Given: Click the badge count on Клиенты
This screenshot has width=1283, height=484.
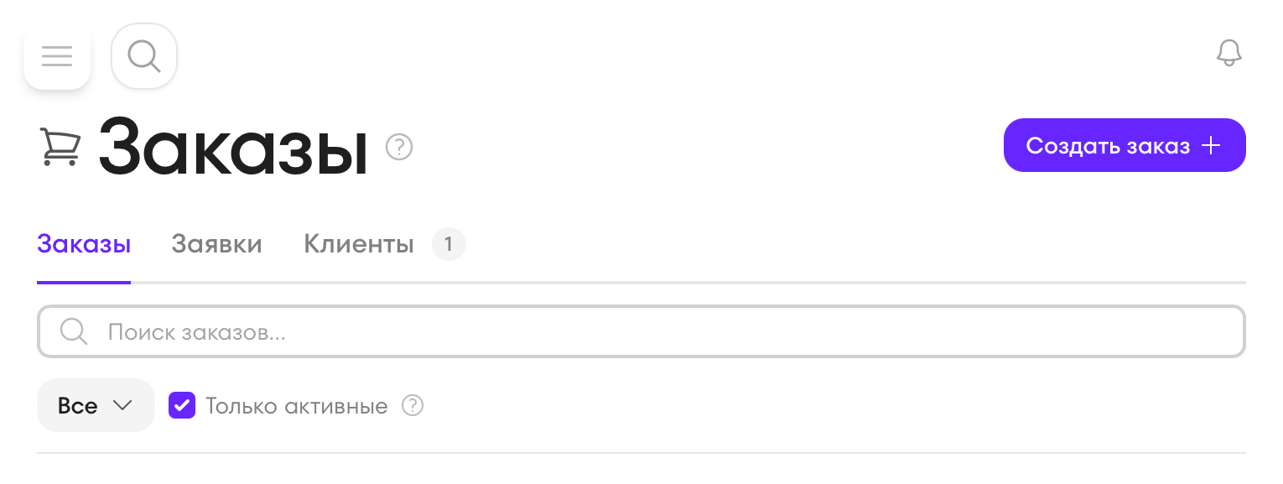Looking at the screenshot, I should (x=449, y=245).
